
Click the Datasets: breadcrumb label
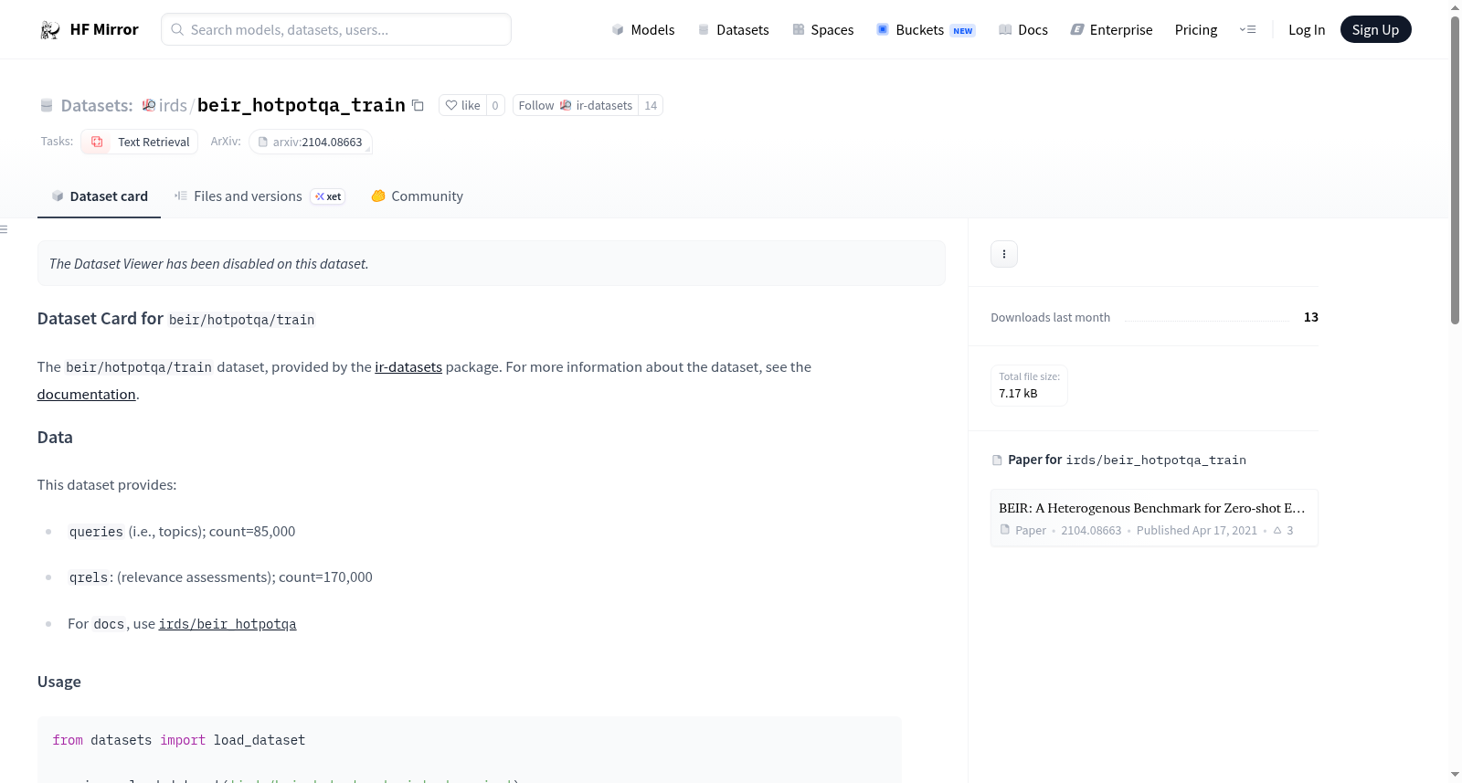click(97, 106)
